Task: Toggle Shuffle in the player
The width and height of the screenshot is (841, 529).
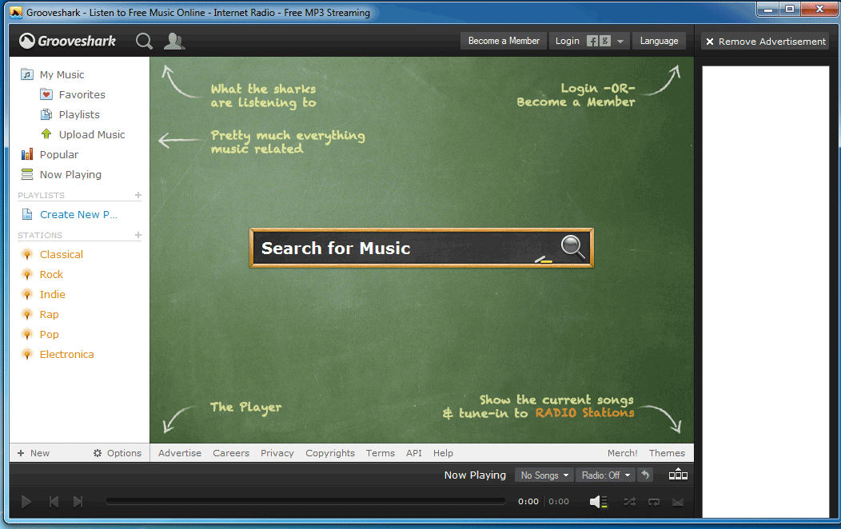Action: 630,502
